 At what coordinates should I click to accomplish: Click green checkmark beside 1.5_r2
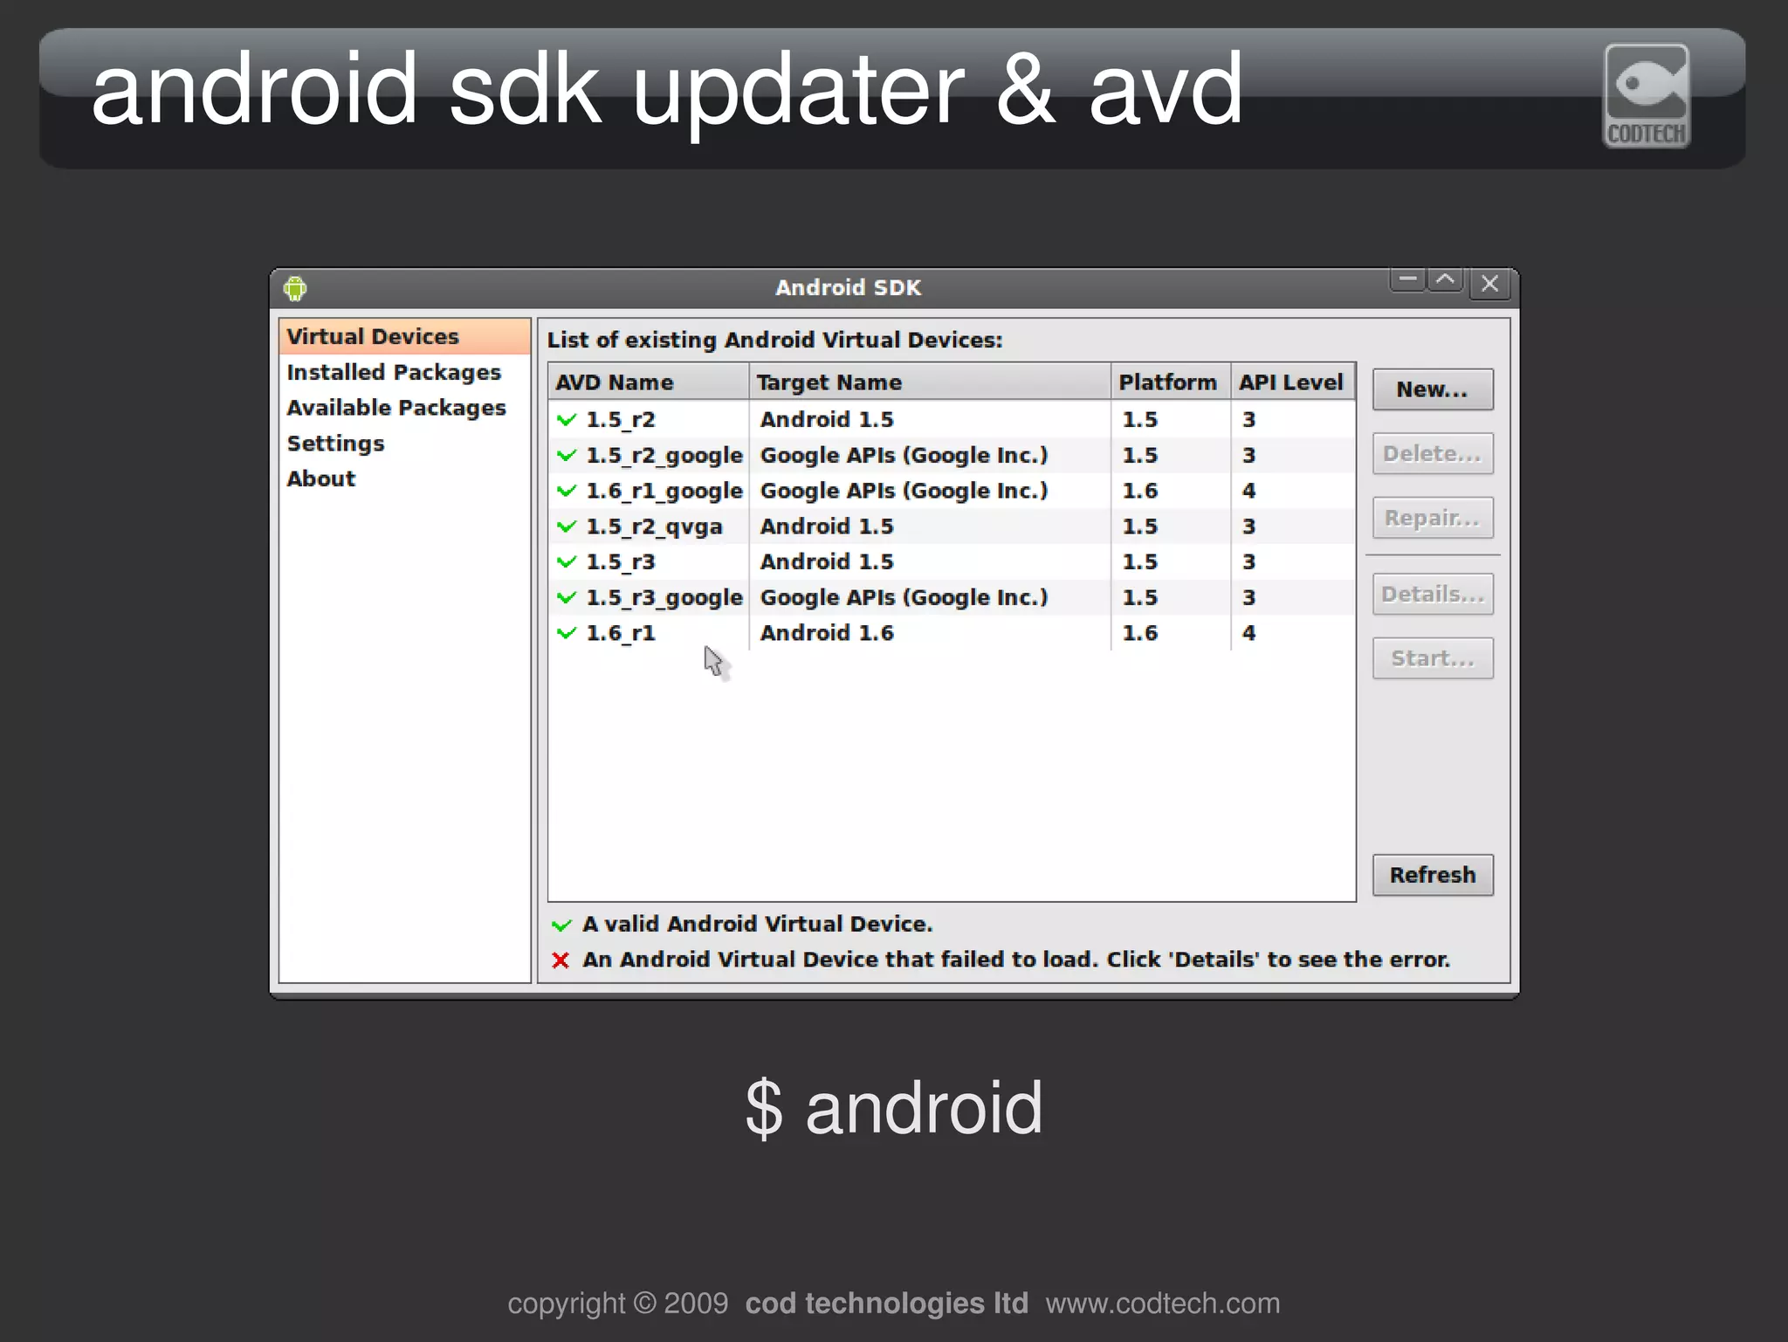(x=567, y=420)
